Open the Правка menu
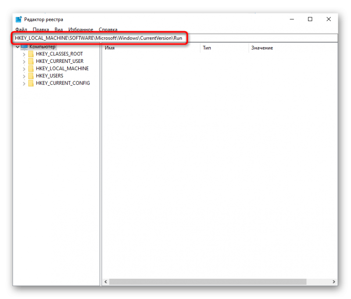The height and width of the screenshot is (299, 351). pyautogui.click(x=41, y=29)
